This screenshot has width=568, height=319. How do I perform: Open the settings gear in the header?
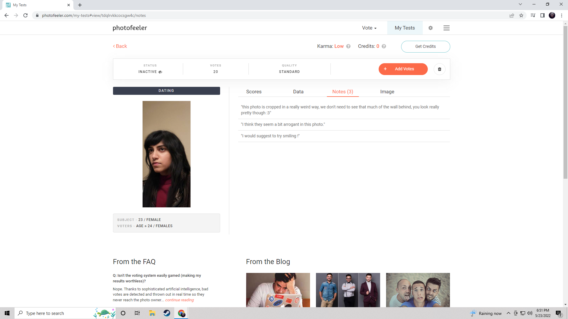click(430, 28)
